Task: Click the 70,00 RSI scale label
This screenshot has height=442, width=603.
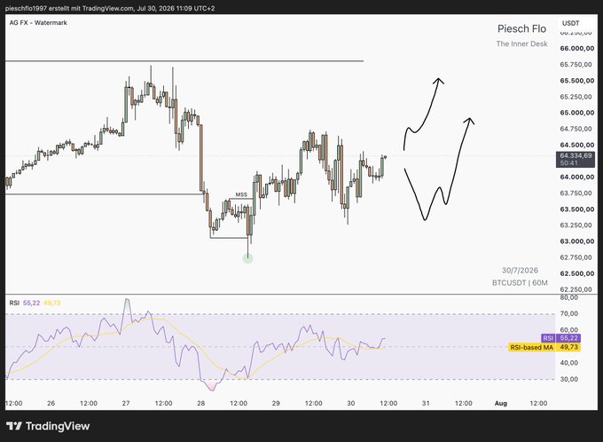Action: pyautogui.click(x=568, y=313)
